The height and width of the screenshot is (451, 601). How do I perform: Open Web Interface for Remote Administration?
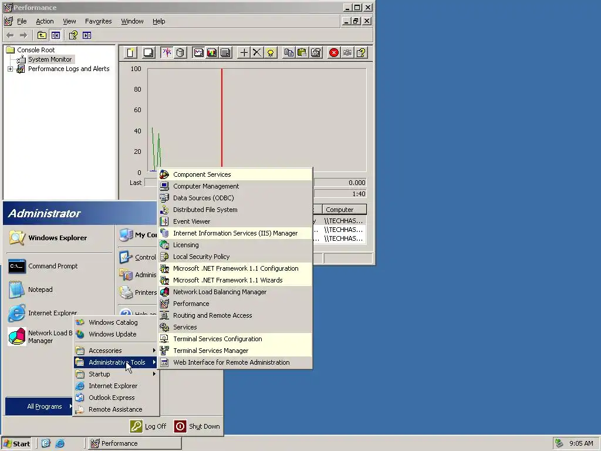coord(235,362)
